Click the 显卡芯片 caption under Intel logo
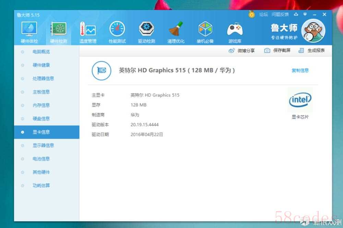343x228 pixels. pyautogui.click(x=300, y=117)
